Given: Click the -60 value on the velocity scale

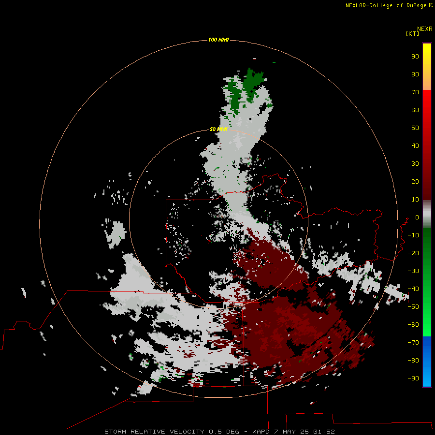Looking at the screenshot, I should point(413,325).
